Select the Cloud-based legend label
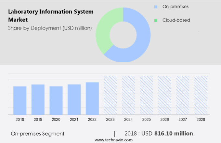The image size is (221, 143). pos(176,20)
